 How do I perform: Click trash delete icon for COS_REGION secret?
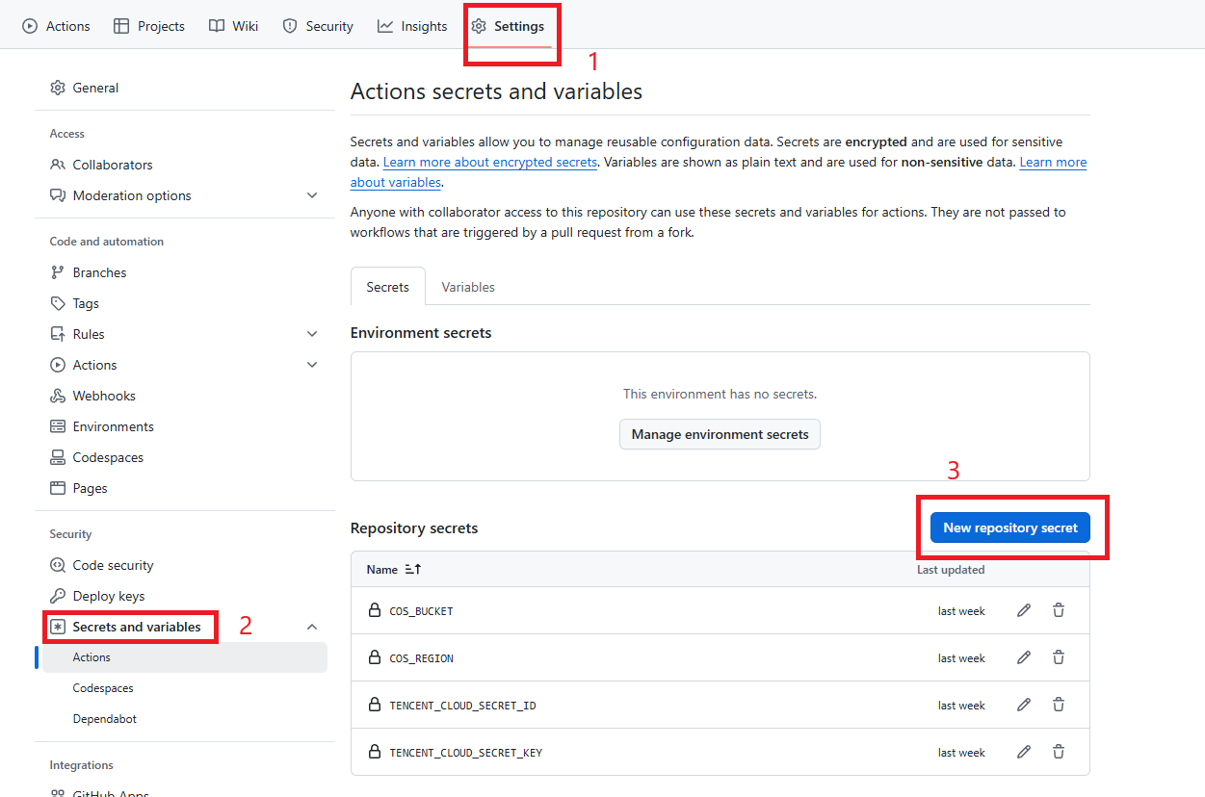point(1059,657)
